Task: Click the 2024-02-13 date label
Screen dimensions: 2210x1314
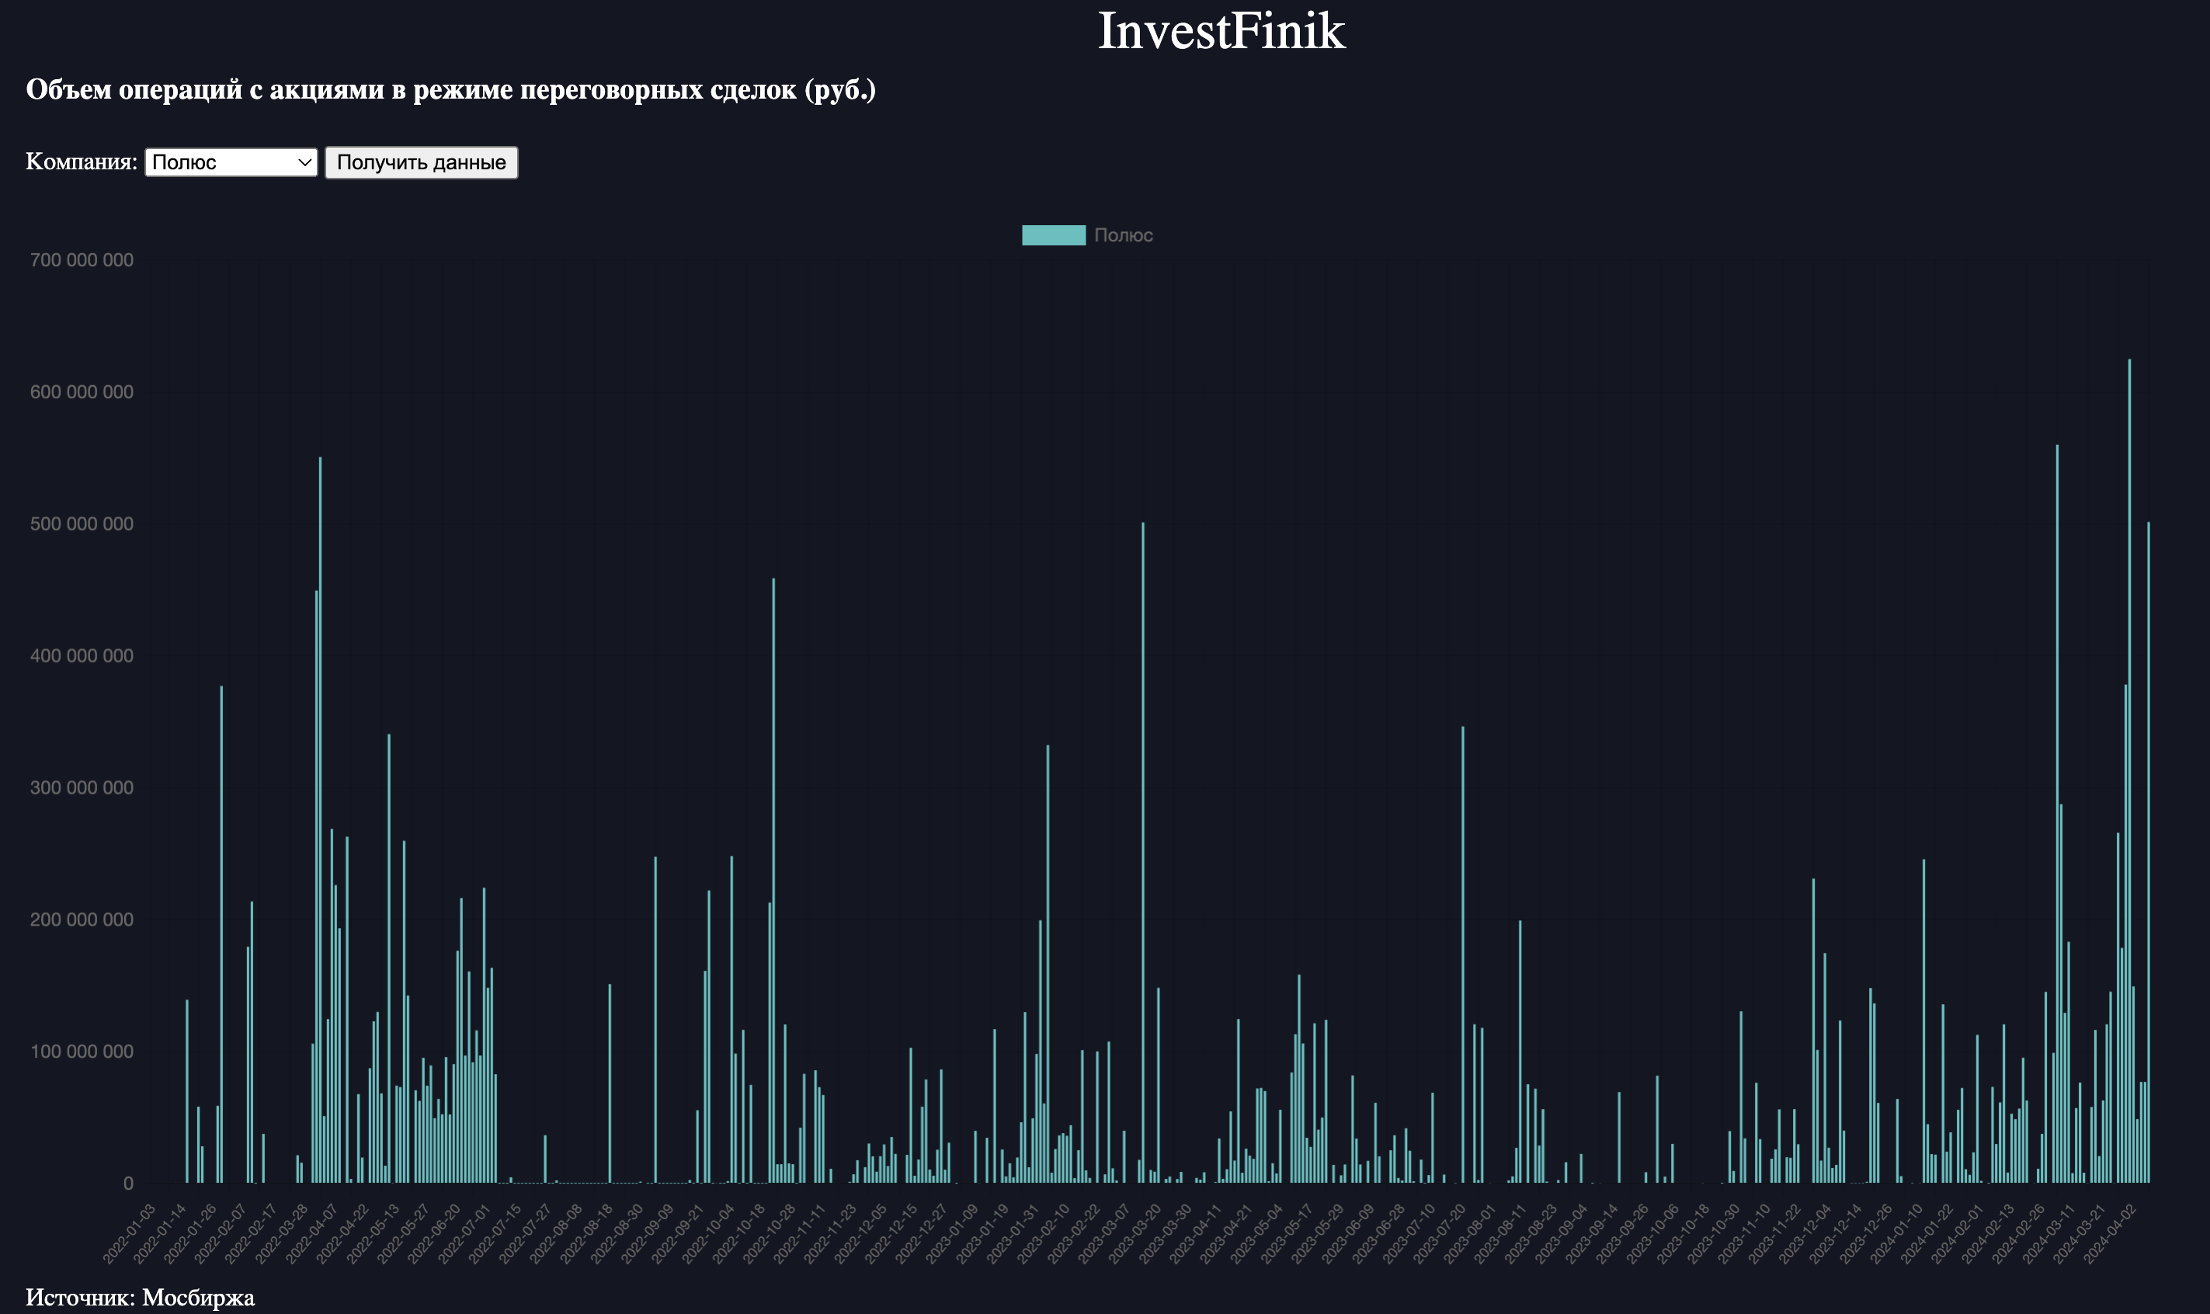Action: [1989, 1232]
